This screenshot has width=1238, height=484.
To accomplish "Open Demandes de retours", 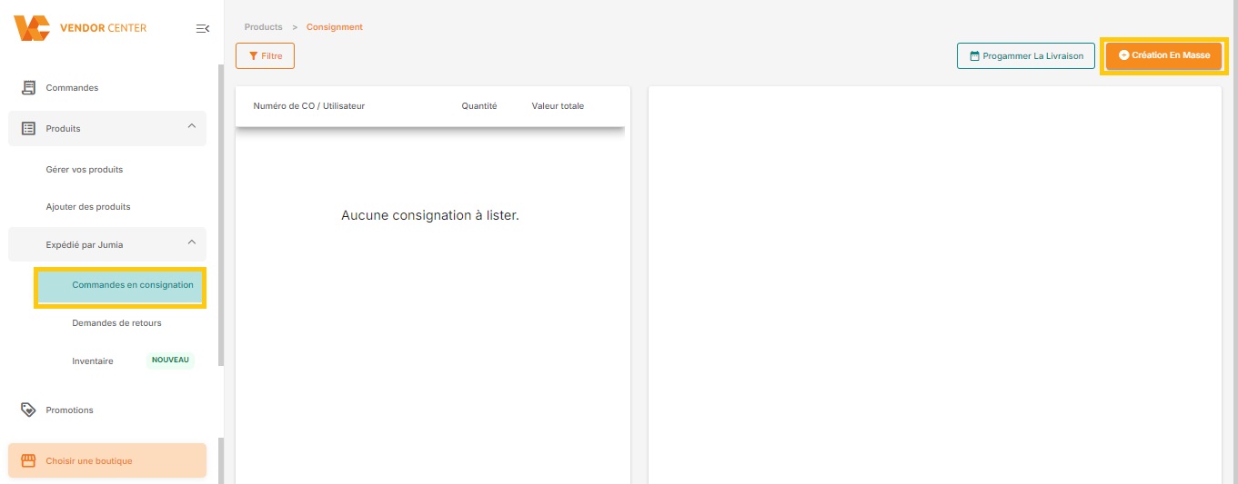I will (116, 323).
